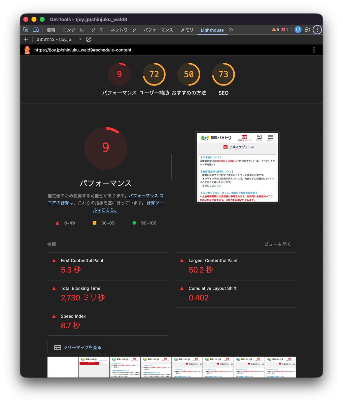Image resolution: width=343 pixels, height=404 pixels.
Task: Click the 2,730 ミリ秒 blocking time value
Action: tap(83, 298)
